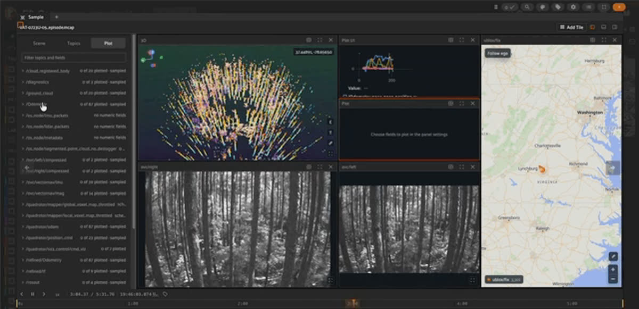Open the tag icon in top toolbar
639x309 pixels.
[558, 7]
